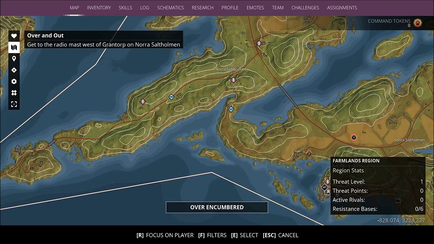This screenshot has height=244, width=434.
Task: Click the Region Stats label
Action: (348, 170)
